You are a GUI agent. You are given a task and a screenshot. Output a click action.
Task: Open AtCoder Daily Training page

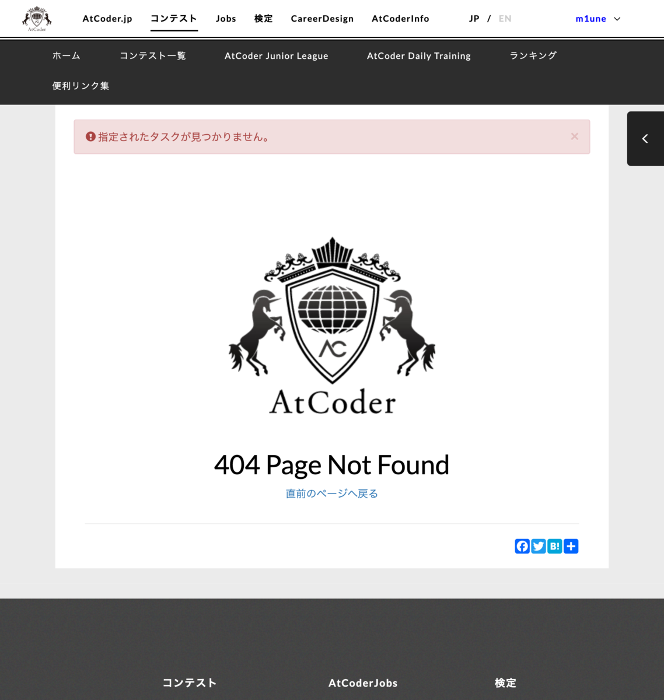click(x=419, y=56)
